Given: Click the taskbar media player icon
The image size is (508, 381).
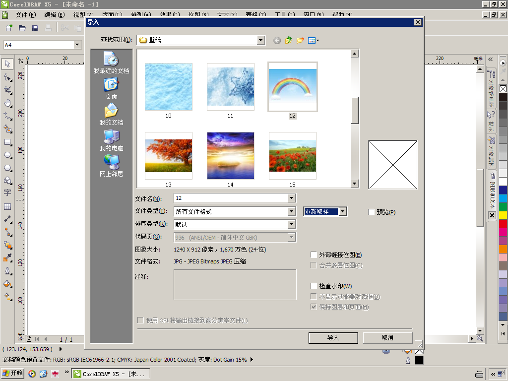Looking at the screenshot, I should tap(32, 374).
